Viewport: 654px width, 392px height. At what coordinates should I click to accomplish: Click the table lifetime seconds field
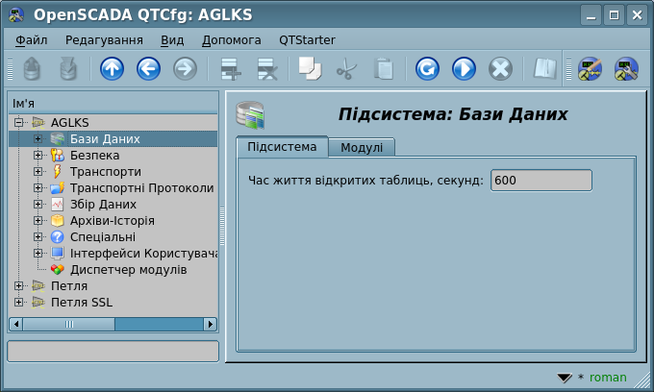tap(540, 181)
